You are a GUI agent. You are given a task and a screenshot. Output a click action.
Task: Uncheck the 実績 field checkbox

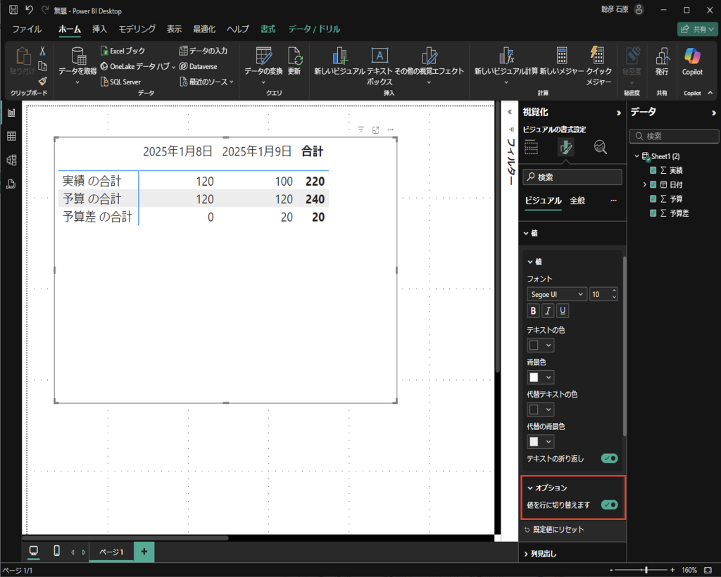(653, 170)
